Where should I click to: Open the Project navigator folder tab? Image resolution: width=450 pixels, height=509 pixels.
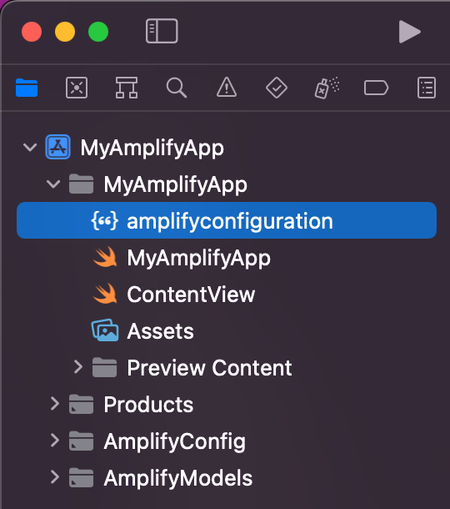point(27,88)
